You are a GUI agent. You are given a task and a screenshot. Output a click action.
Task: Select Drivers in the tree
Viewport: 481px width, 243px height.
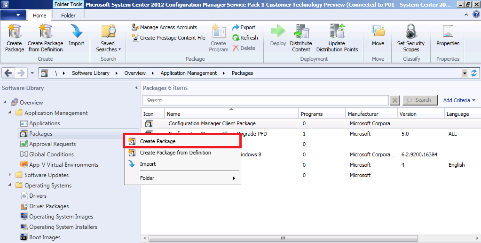(38, 196)
